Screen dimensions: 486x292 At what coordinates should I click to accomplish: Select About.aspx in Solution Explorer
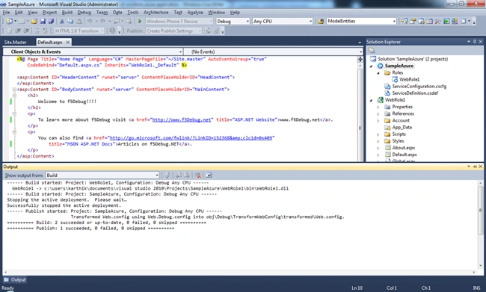(404, 148)
